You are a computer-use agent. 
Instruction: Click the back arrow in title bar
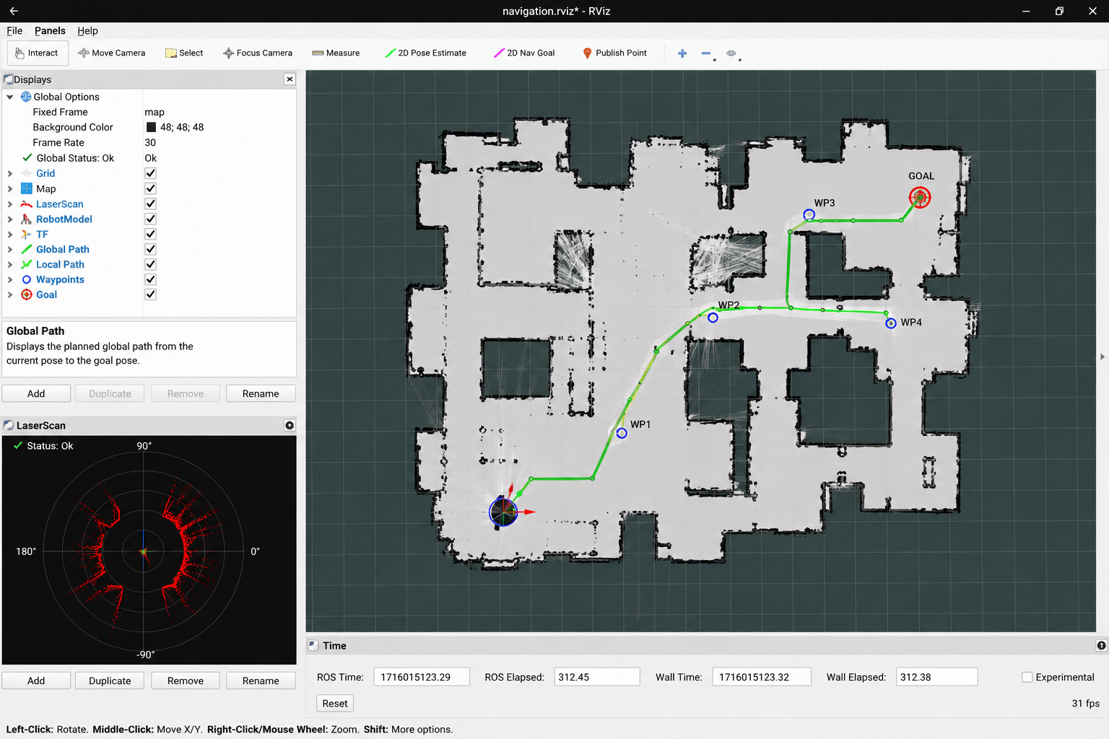14,11
